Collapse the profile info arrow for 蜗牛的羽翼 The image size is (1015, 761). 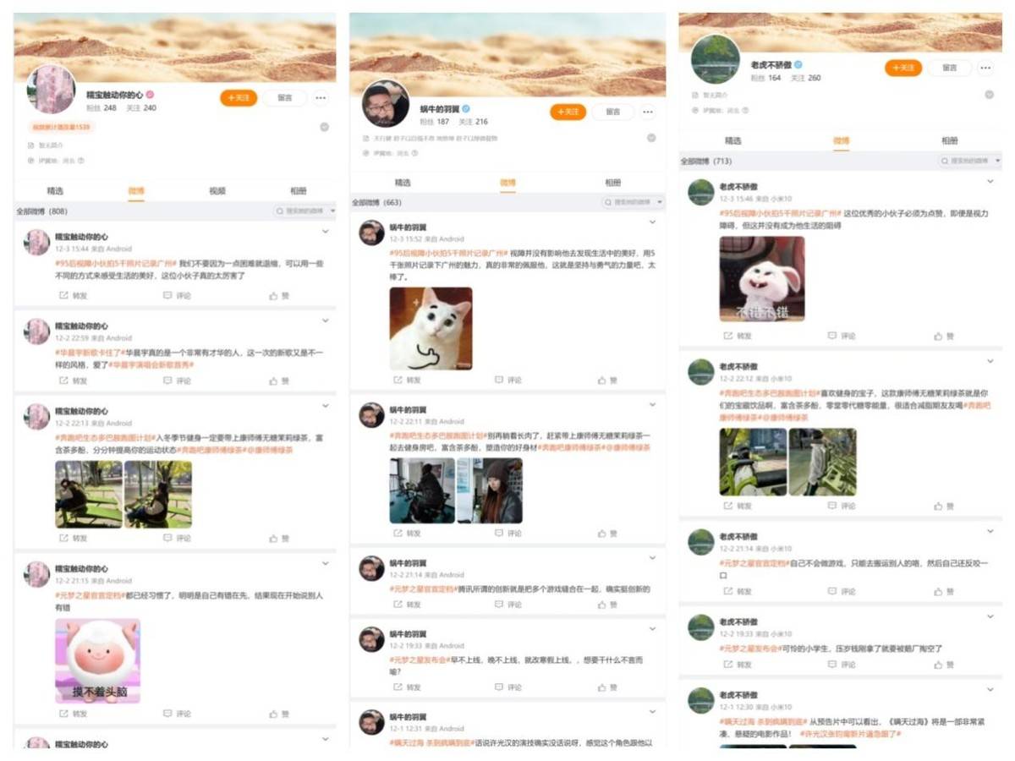[x=651, y=138]
